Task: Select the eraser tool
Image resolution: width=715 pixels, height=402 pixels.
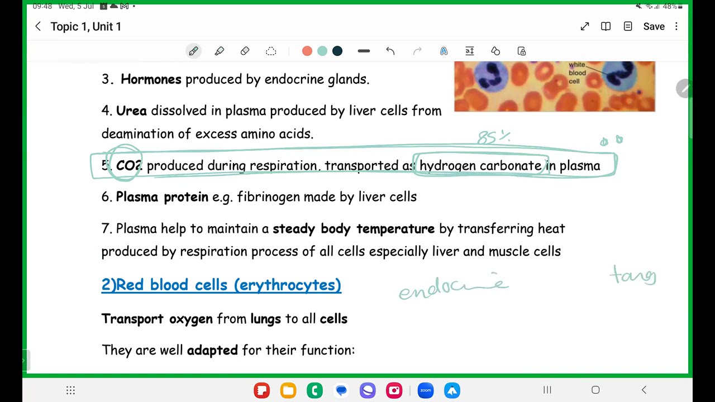Action: pyautogui.click(x=245, y=51)
